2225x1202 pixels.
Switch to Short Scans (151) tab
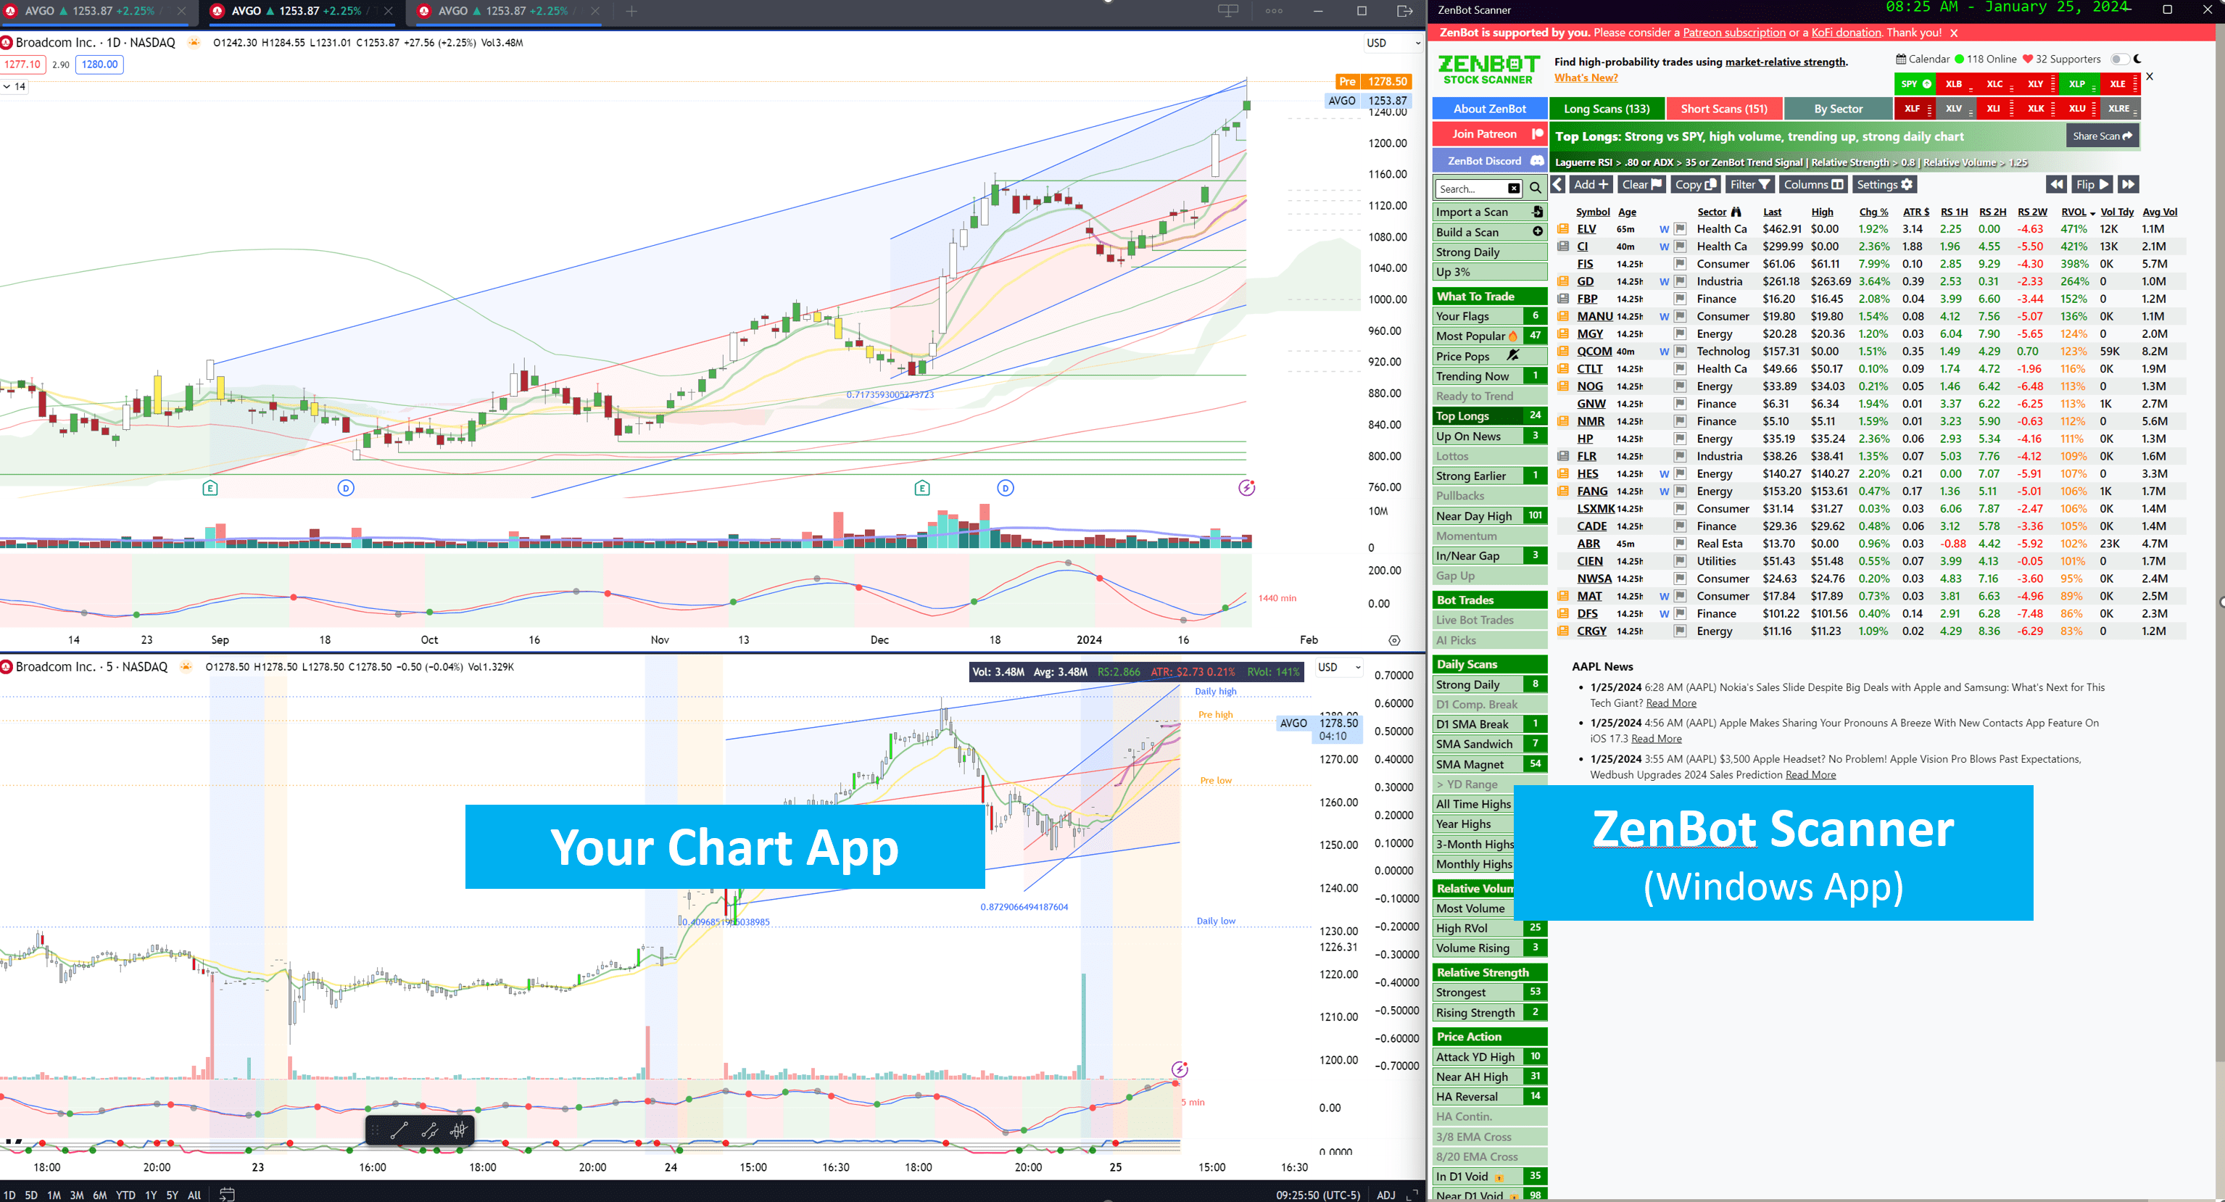tap(1723, 109)
